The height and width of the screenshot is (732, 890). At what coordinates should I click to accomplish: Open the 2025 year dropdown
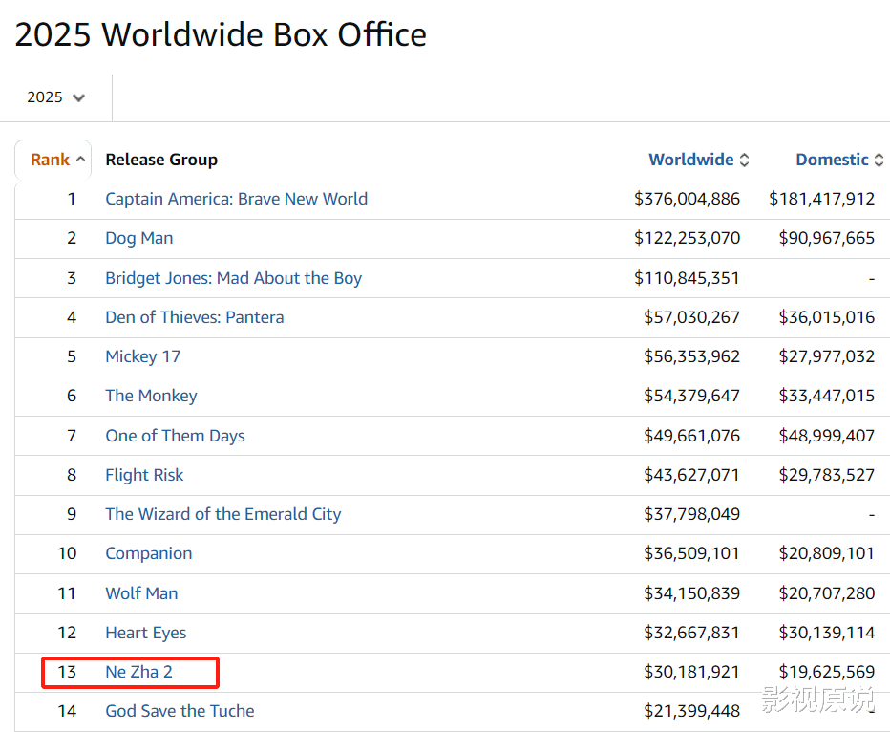(x=56, y=97)
